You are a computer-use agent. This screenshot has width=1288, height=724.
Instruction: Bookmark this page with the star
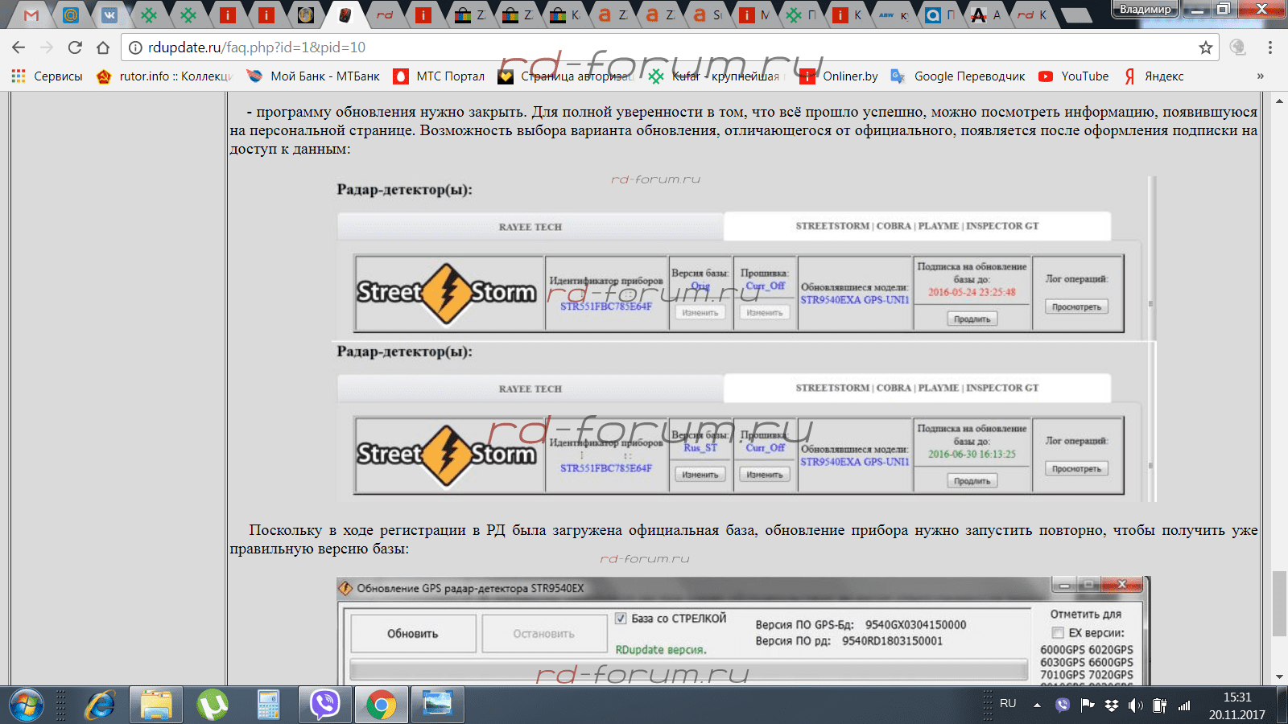[1205, 47]
